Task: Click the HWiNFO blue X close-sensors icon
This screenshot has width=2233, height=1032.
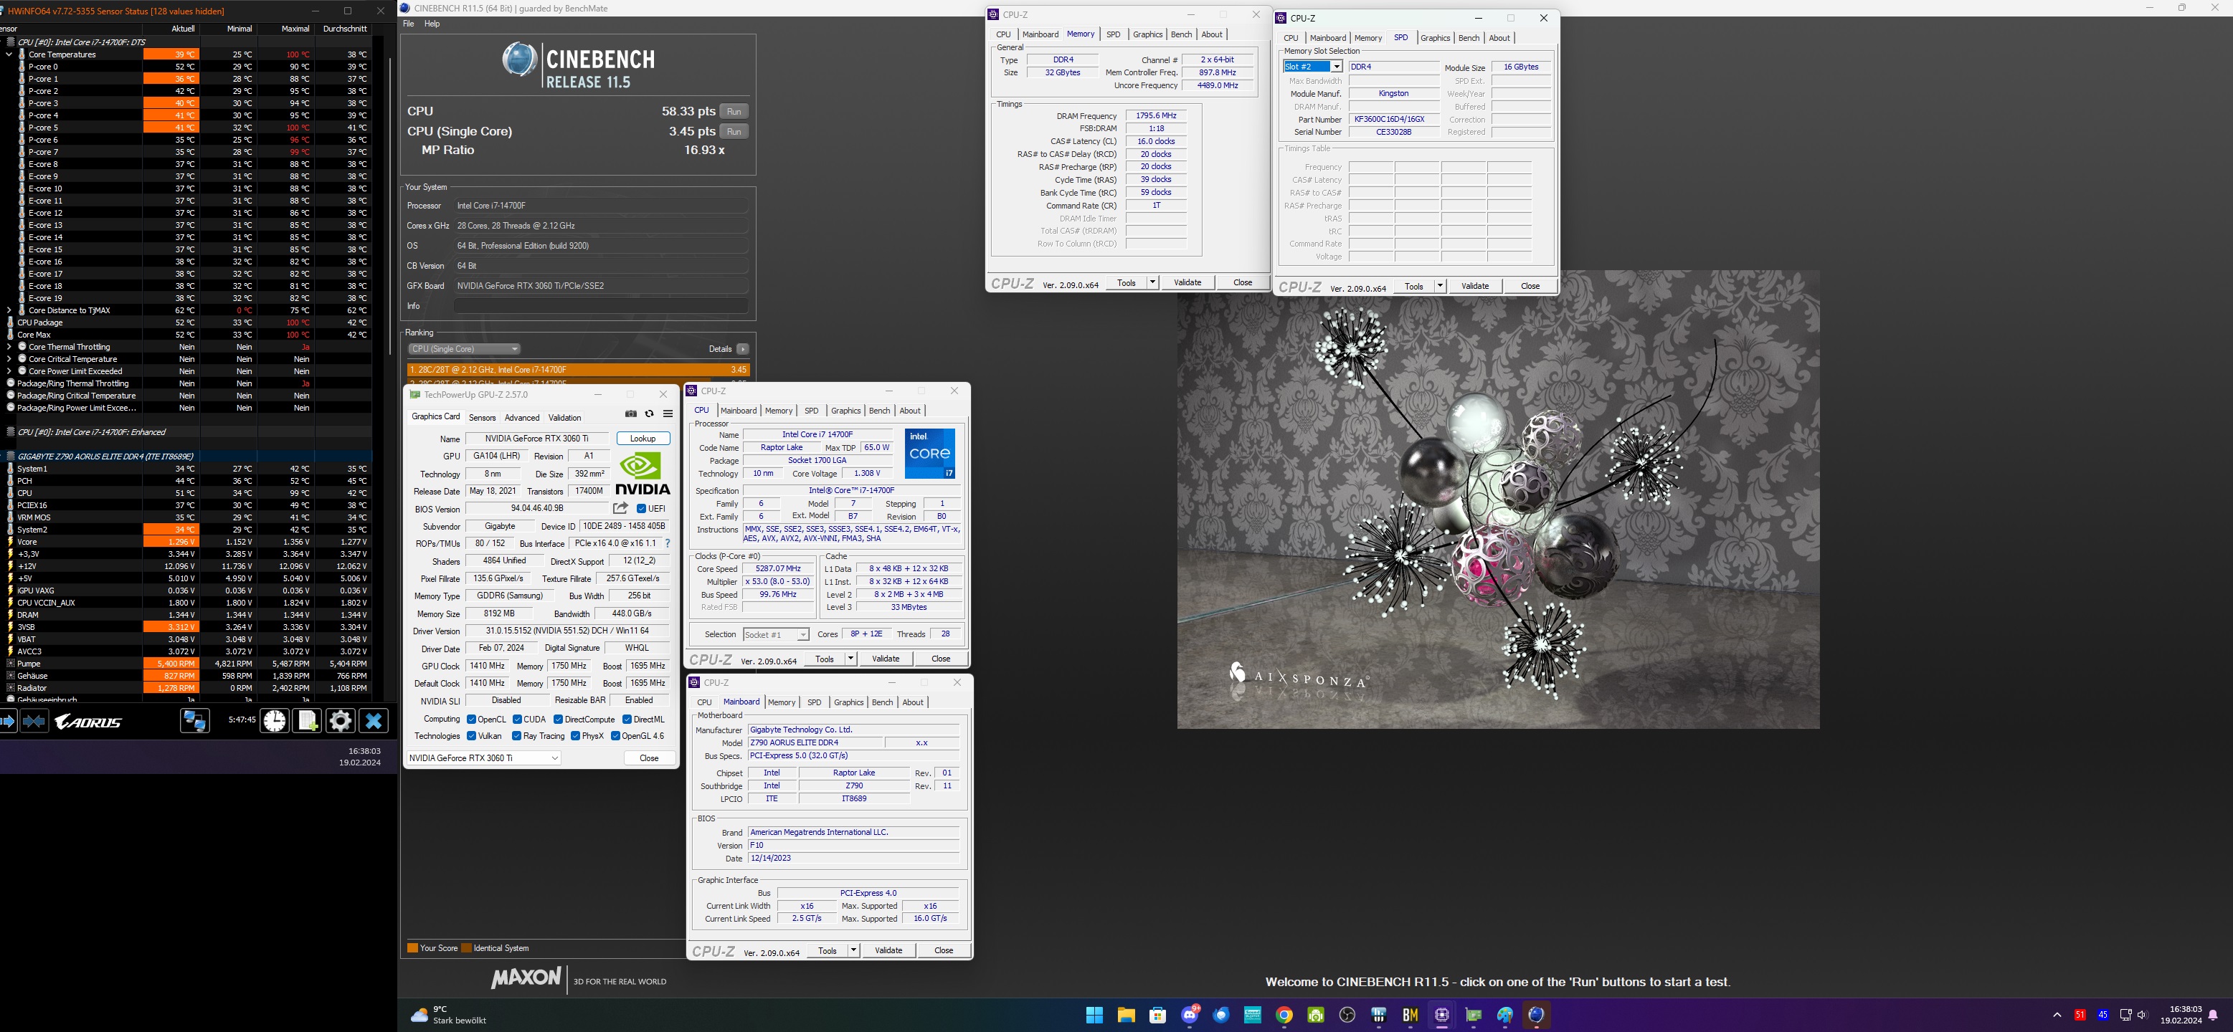Action: [x=374, y=721]
